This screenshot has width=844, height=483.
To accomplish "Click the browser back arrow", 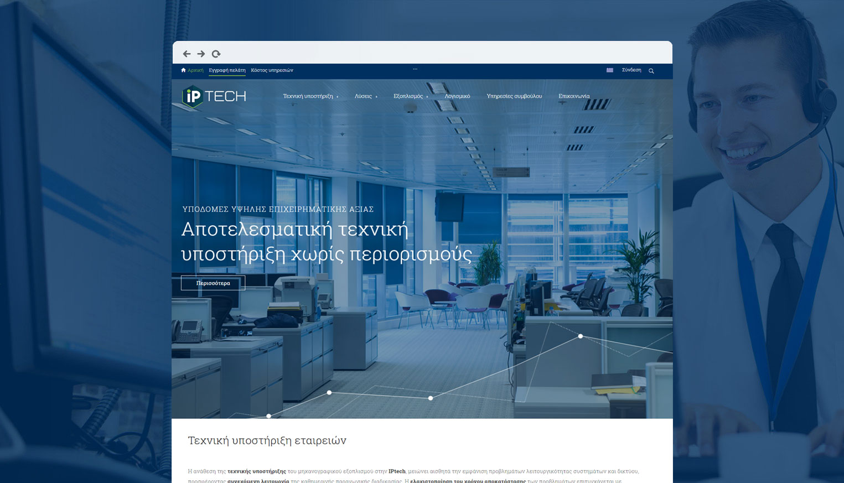I will point(187,54).
